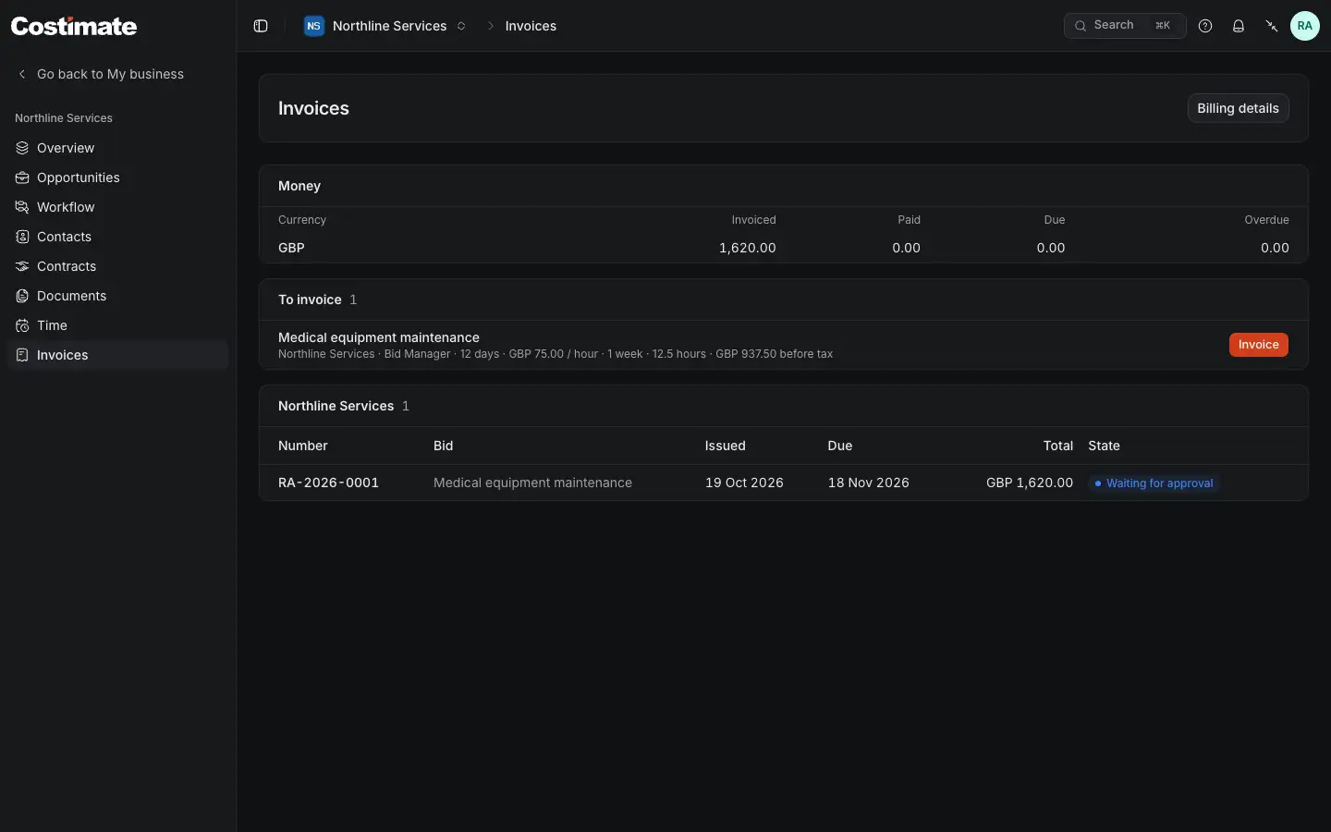The image size is (1331, 832).
Task: Open the notifications bell
Action: coord(1239,26)
